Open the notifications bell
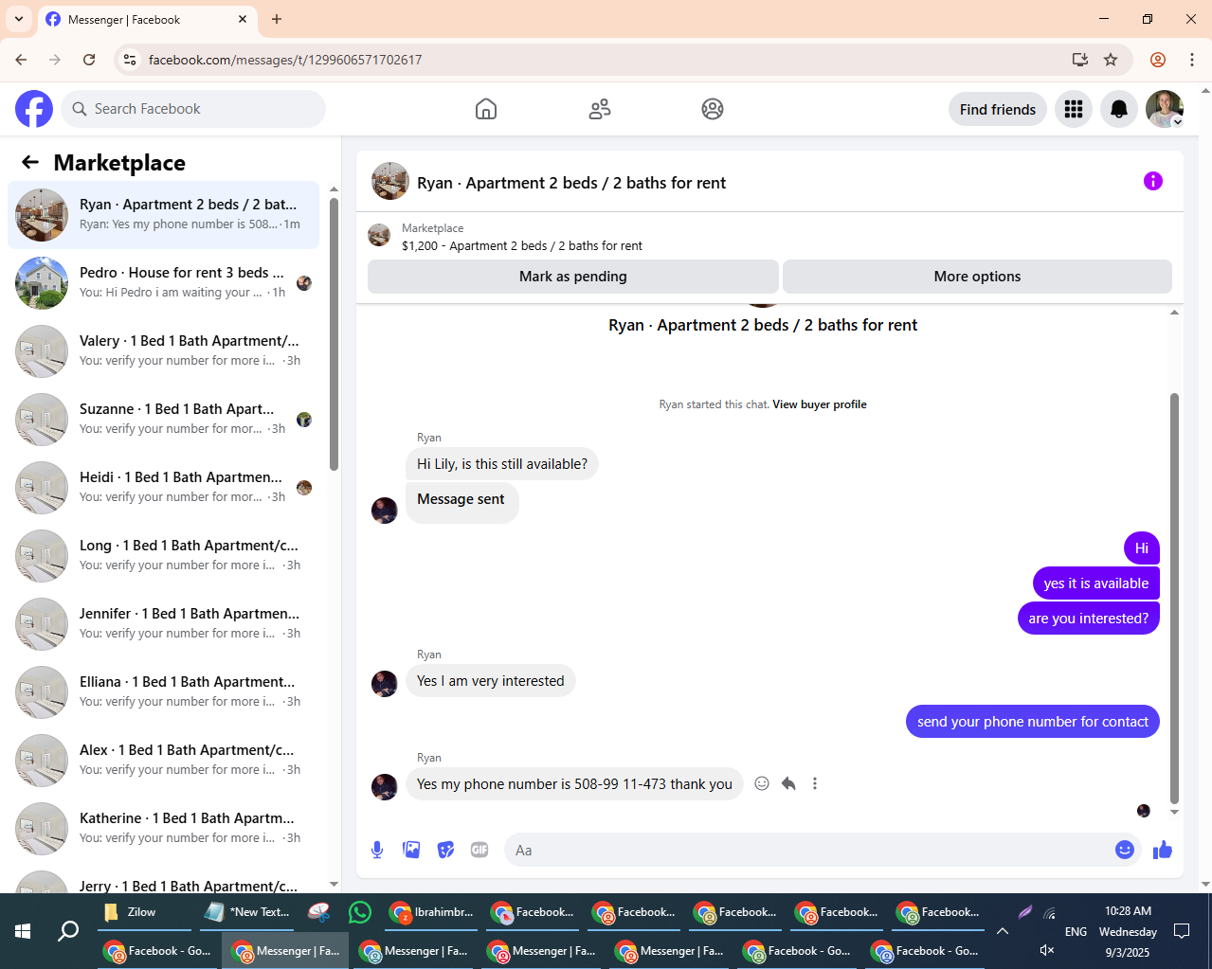This screenshot has height=969, width=1212. pos(1119,109)
